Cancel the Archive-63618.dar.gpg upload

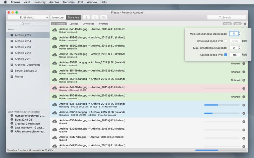pyautogui.click(x=244, y=105)
